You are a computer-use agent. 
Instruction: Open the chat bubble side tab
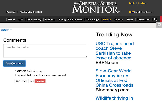[159, 24]
